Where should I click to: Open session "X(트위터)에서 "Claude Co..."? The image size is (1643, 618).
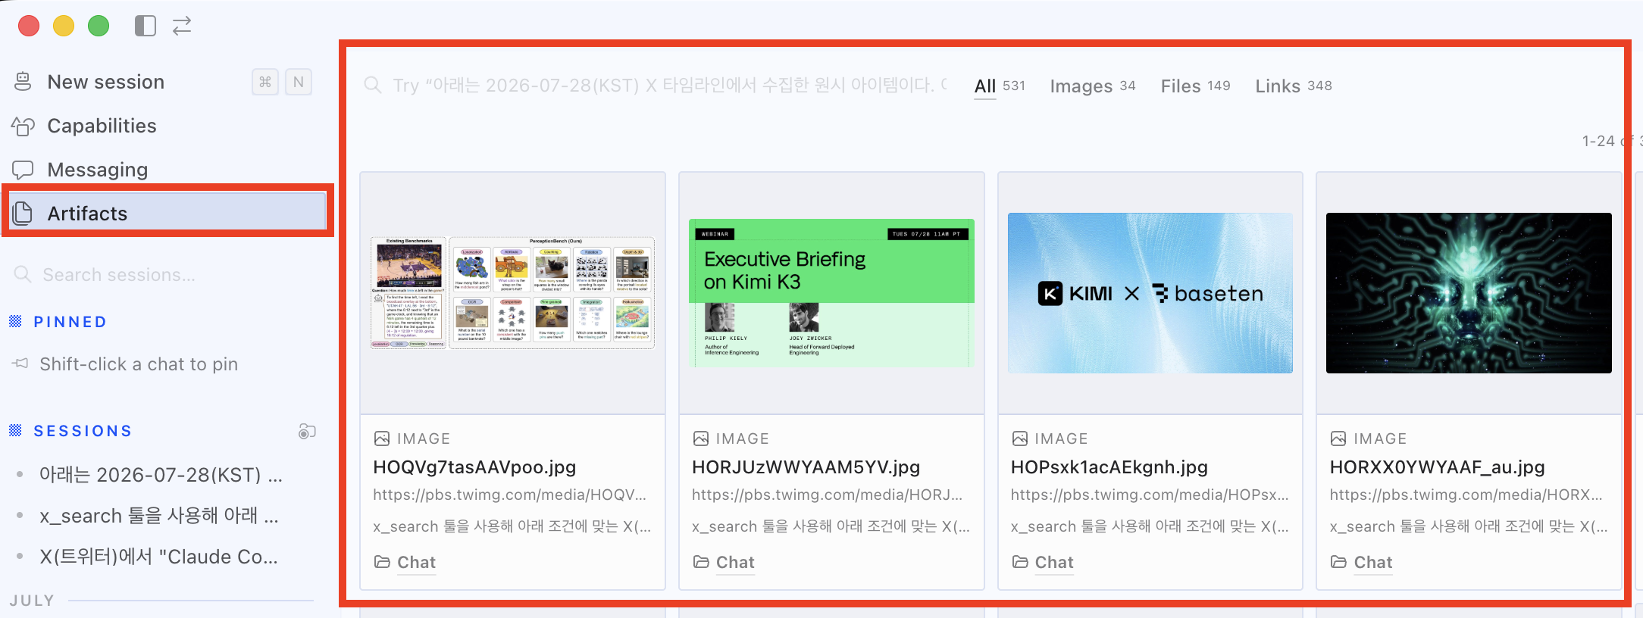click(161, 557)
